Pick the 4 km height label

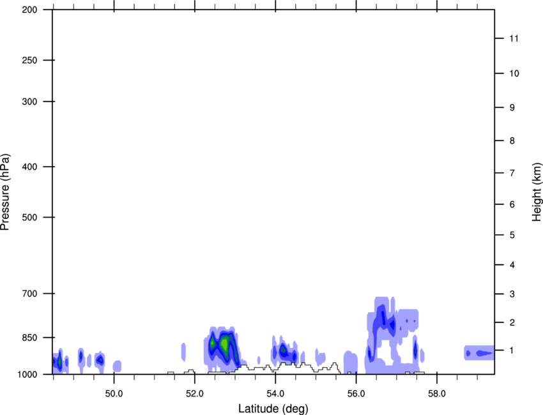tap(512, 265)
